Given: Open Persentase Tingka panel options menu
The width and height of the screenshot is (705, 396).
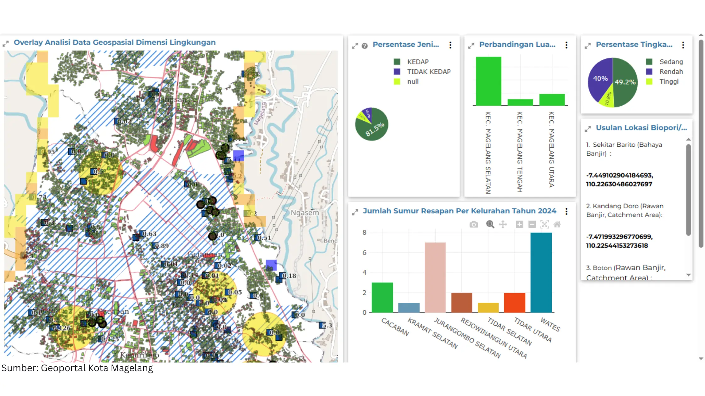Looking at the screenshot, I should coord(683,45).
